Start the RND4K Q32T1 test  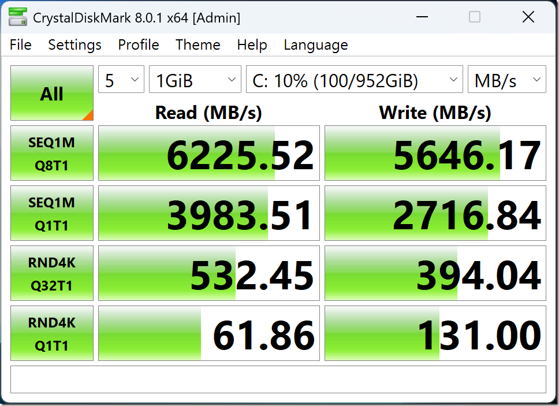[52, 273]
